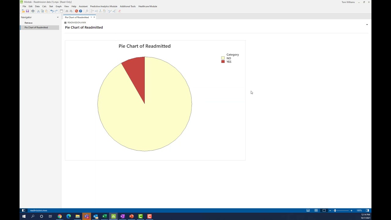This screenshot has height=220, width=391.
Task: Click the Undo arrow icon
Action: point(52,11)
